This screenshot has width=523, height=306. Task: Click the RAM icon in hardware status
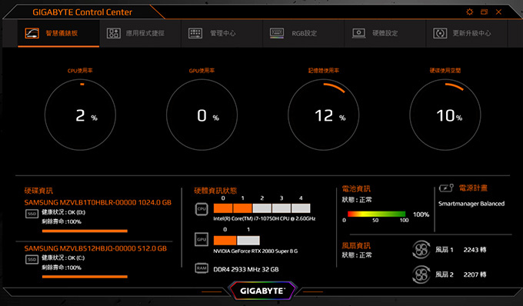tap(202, 268)
